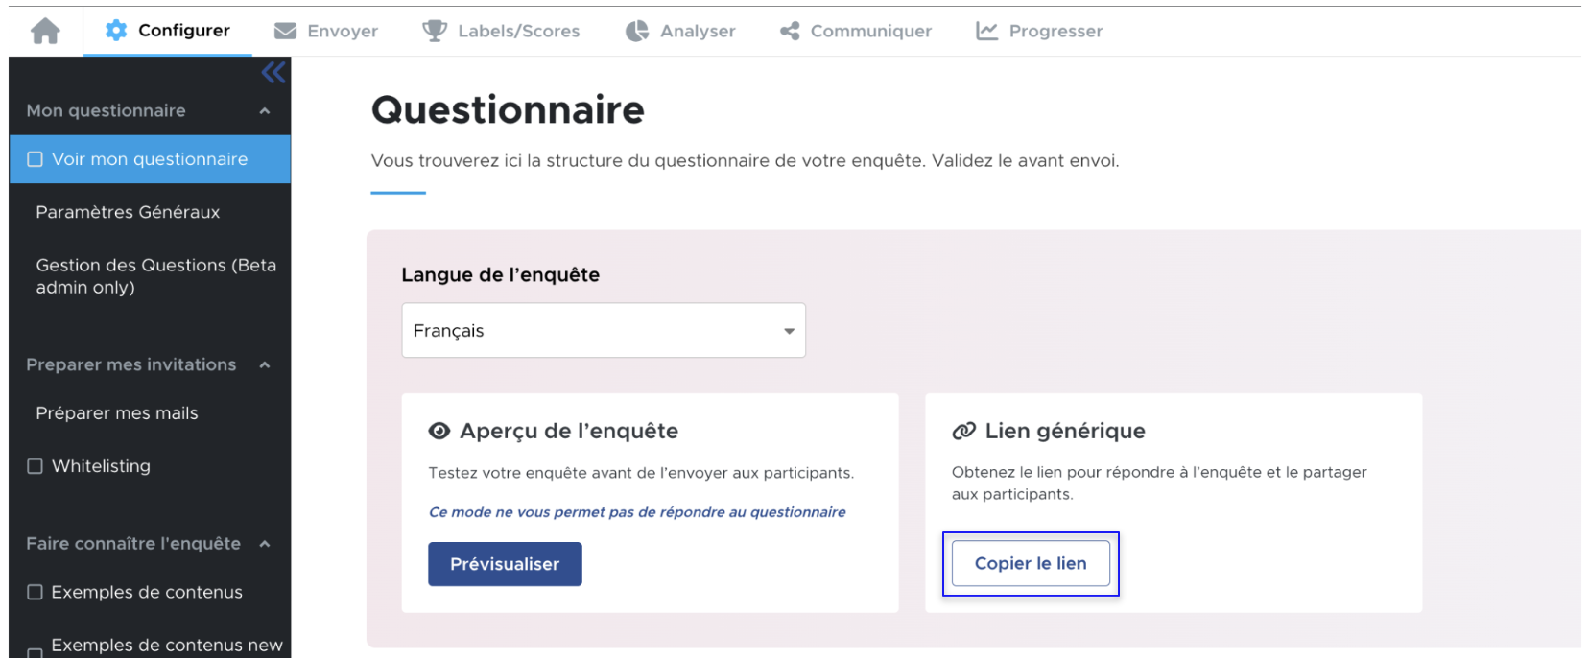
Task: Click the Labels/Scores trophy icon
Action: pyautogui.click(x=435, y=32)
